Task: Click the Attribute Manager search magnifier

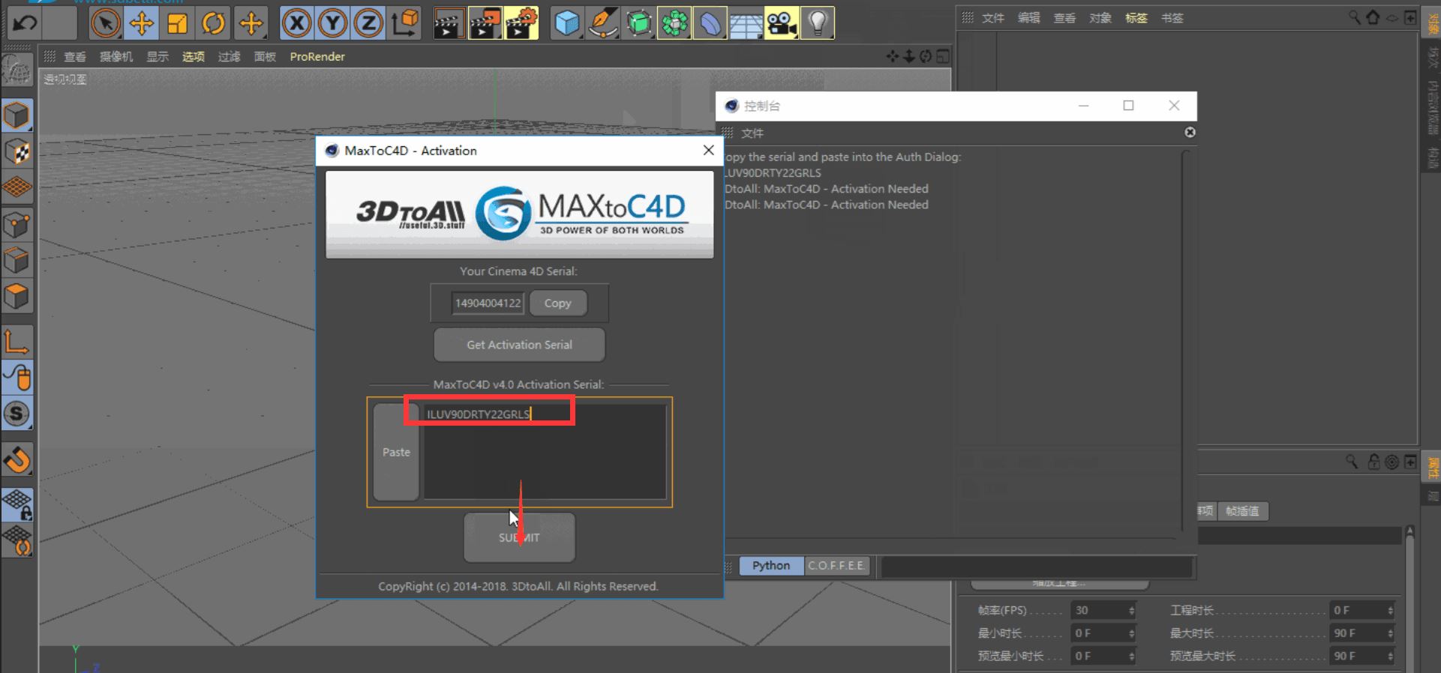Action: [1352, 462]
